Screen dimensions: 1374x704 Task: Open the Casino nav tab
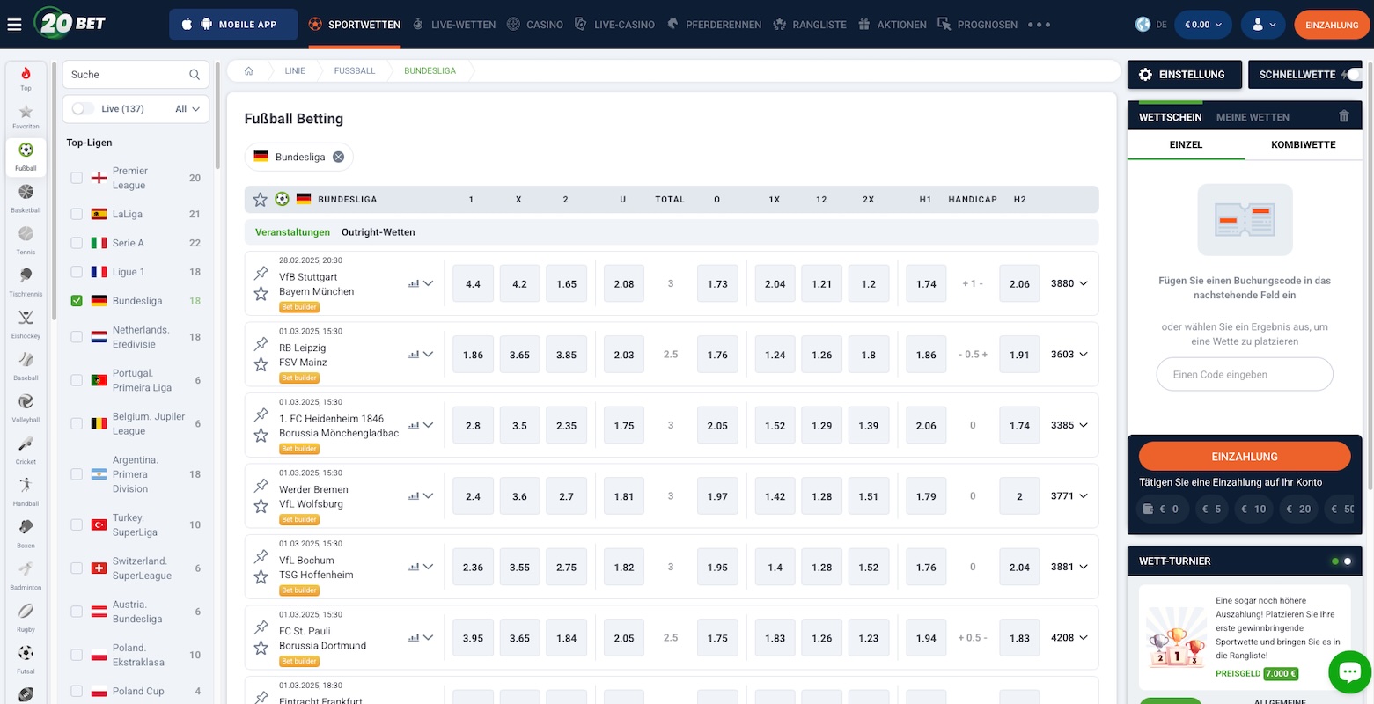(x=535, y=25)
